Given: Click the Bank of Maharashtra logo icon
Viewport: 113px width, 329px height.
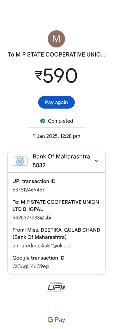Looking at the screenshot, I should [20, 161].
